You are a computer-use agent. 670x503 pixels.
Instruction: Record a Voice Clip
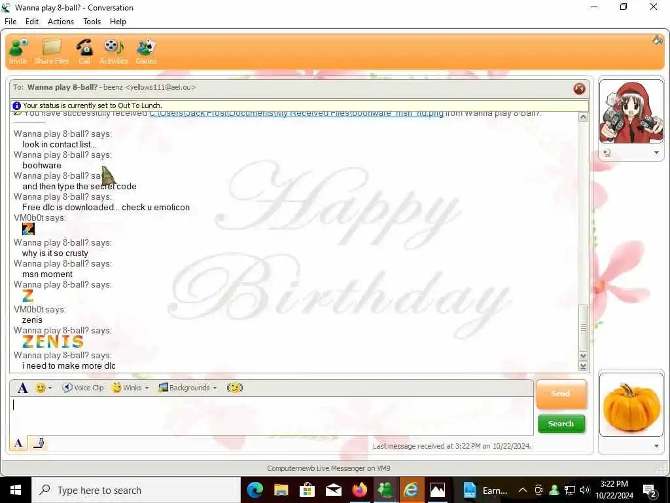pos(83,388)
